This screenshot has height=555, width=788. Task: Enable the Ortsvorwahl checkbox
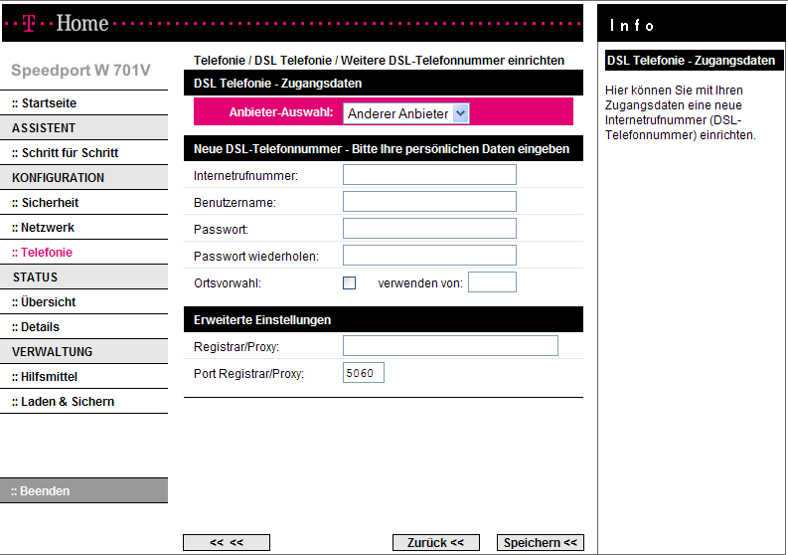pyautogui.click(x=349, y=282)
